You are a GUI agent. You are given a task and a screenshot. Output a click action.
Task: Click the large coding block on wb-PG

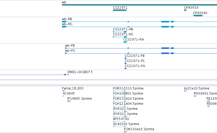click(166, 53)
